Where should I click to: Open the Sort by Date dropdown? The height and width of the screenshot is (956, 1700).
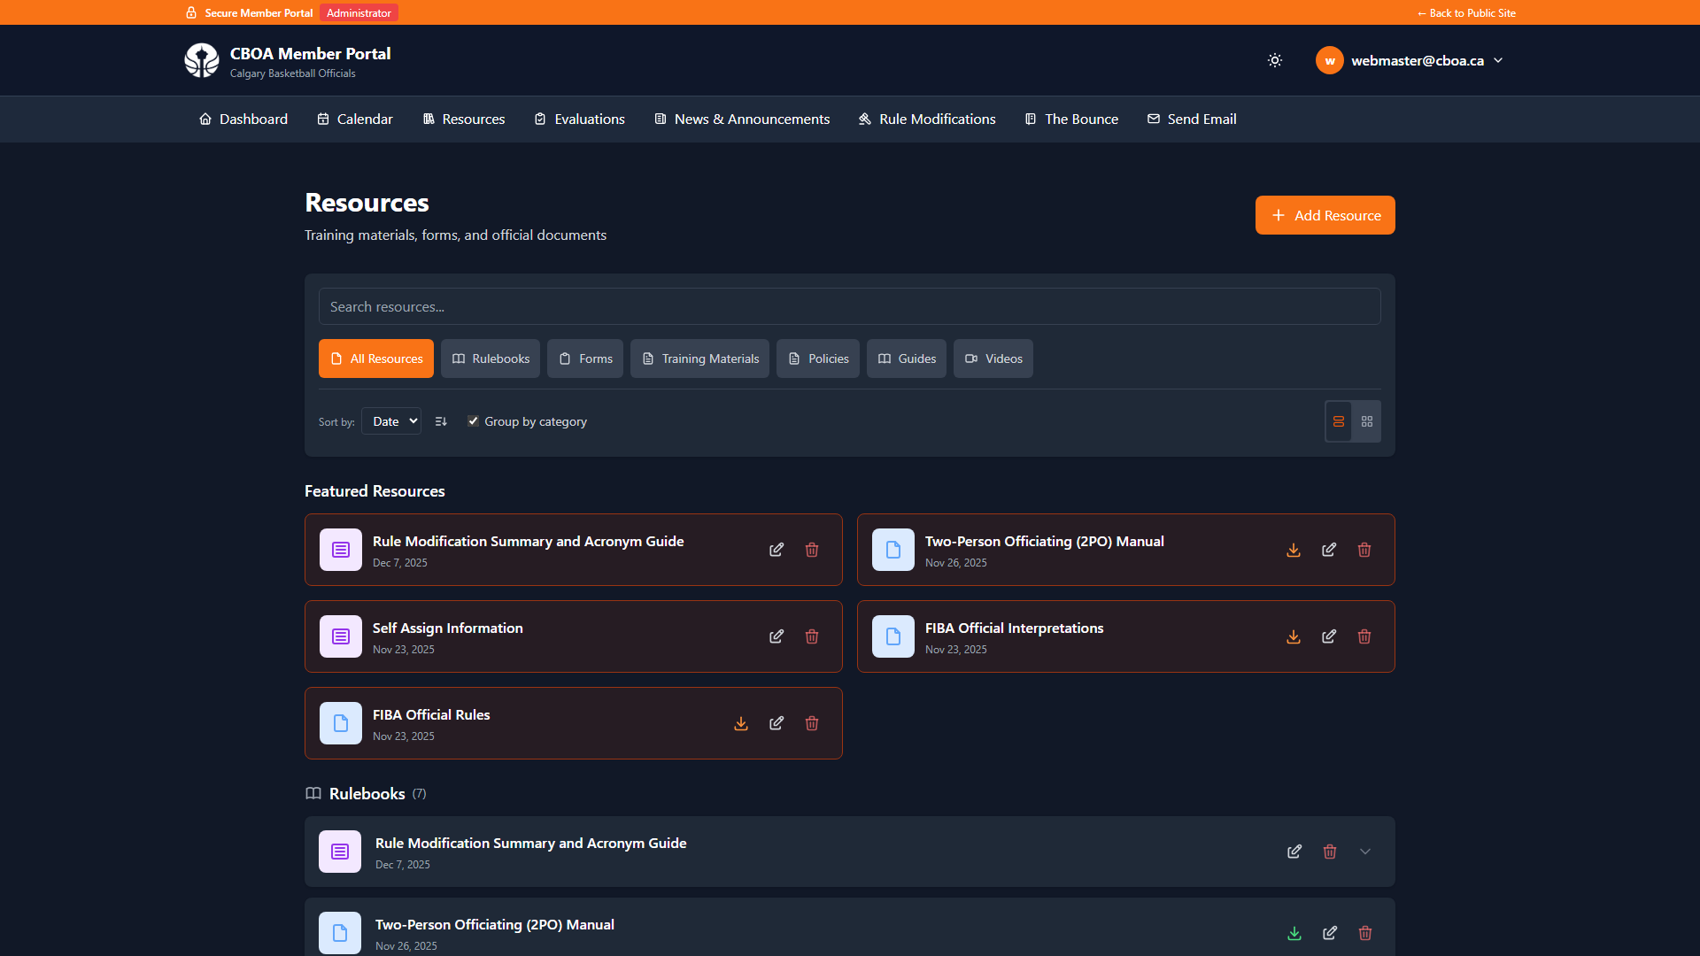pyautogui.click(x=391, y=421)
